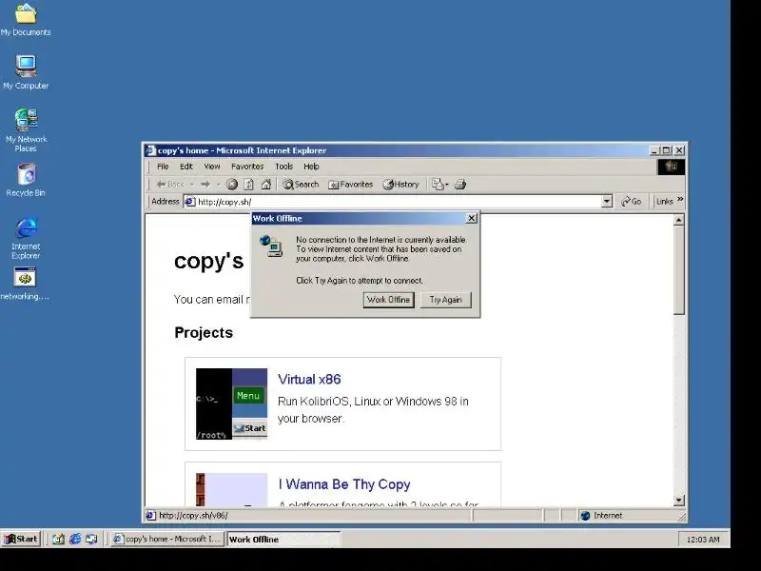Click the vertical scrollbar thumb
The image size is (761, 571).
679,270
